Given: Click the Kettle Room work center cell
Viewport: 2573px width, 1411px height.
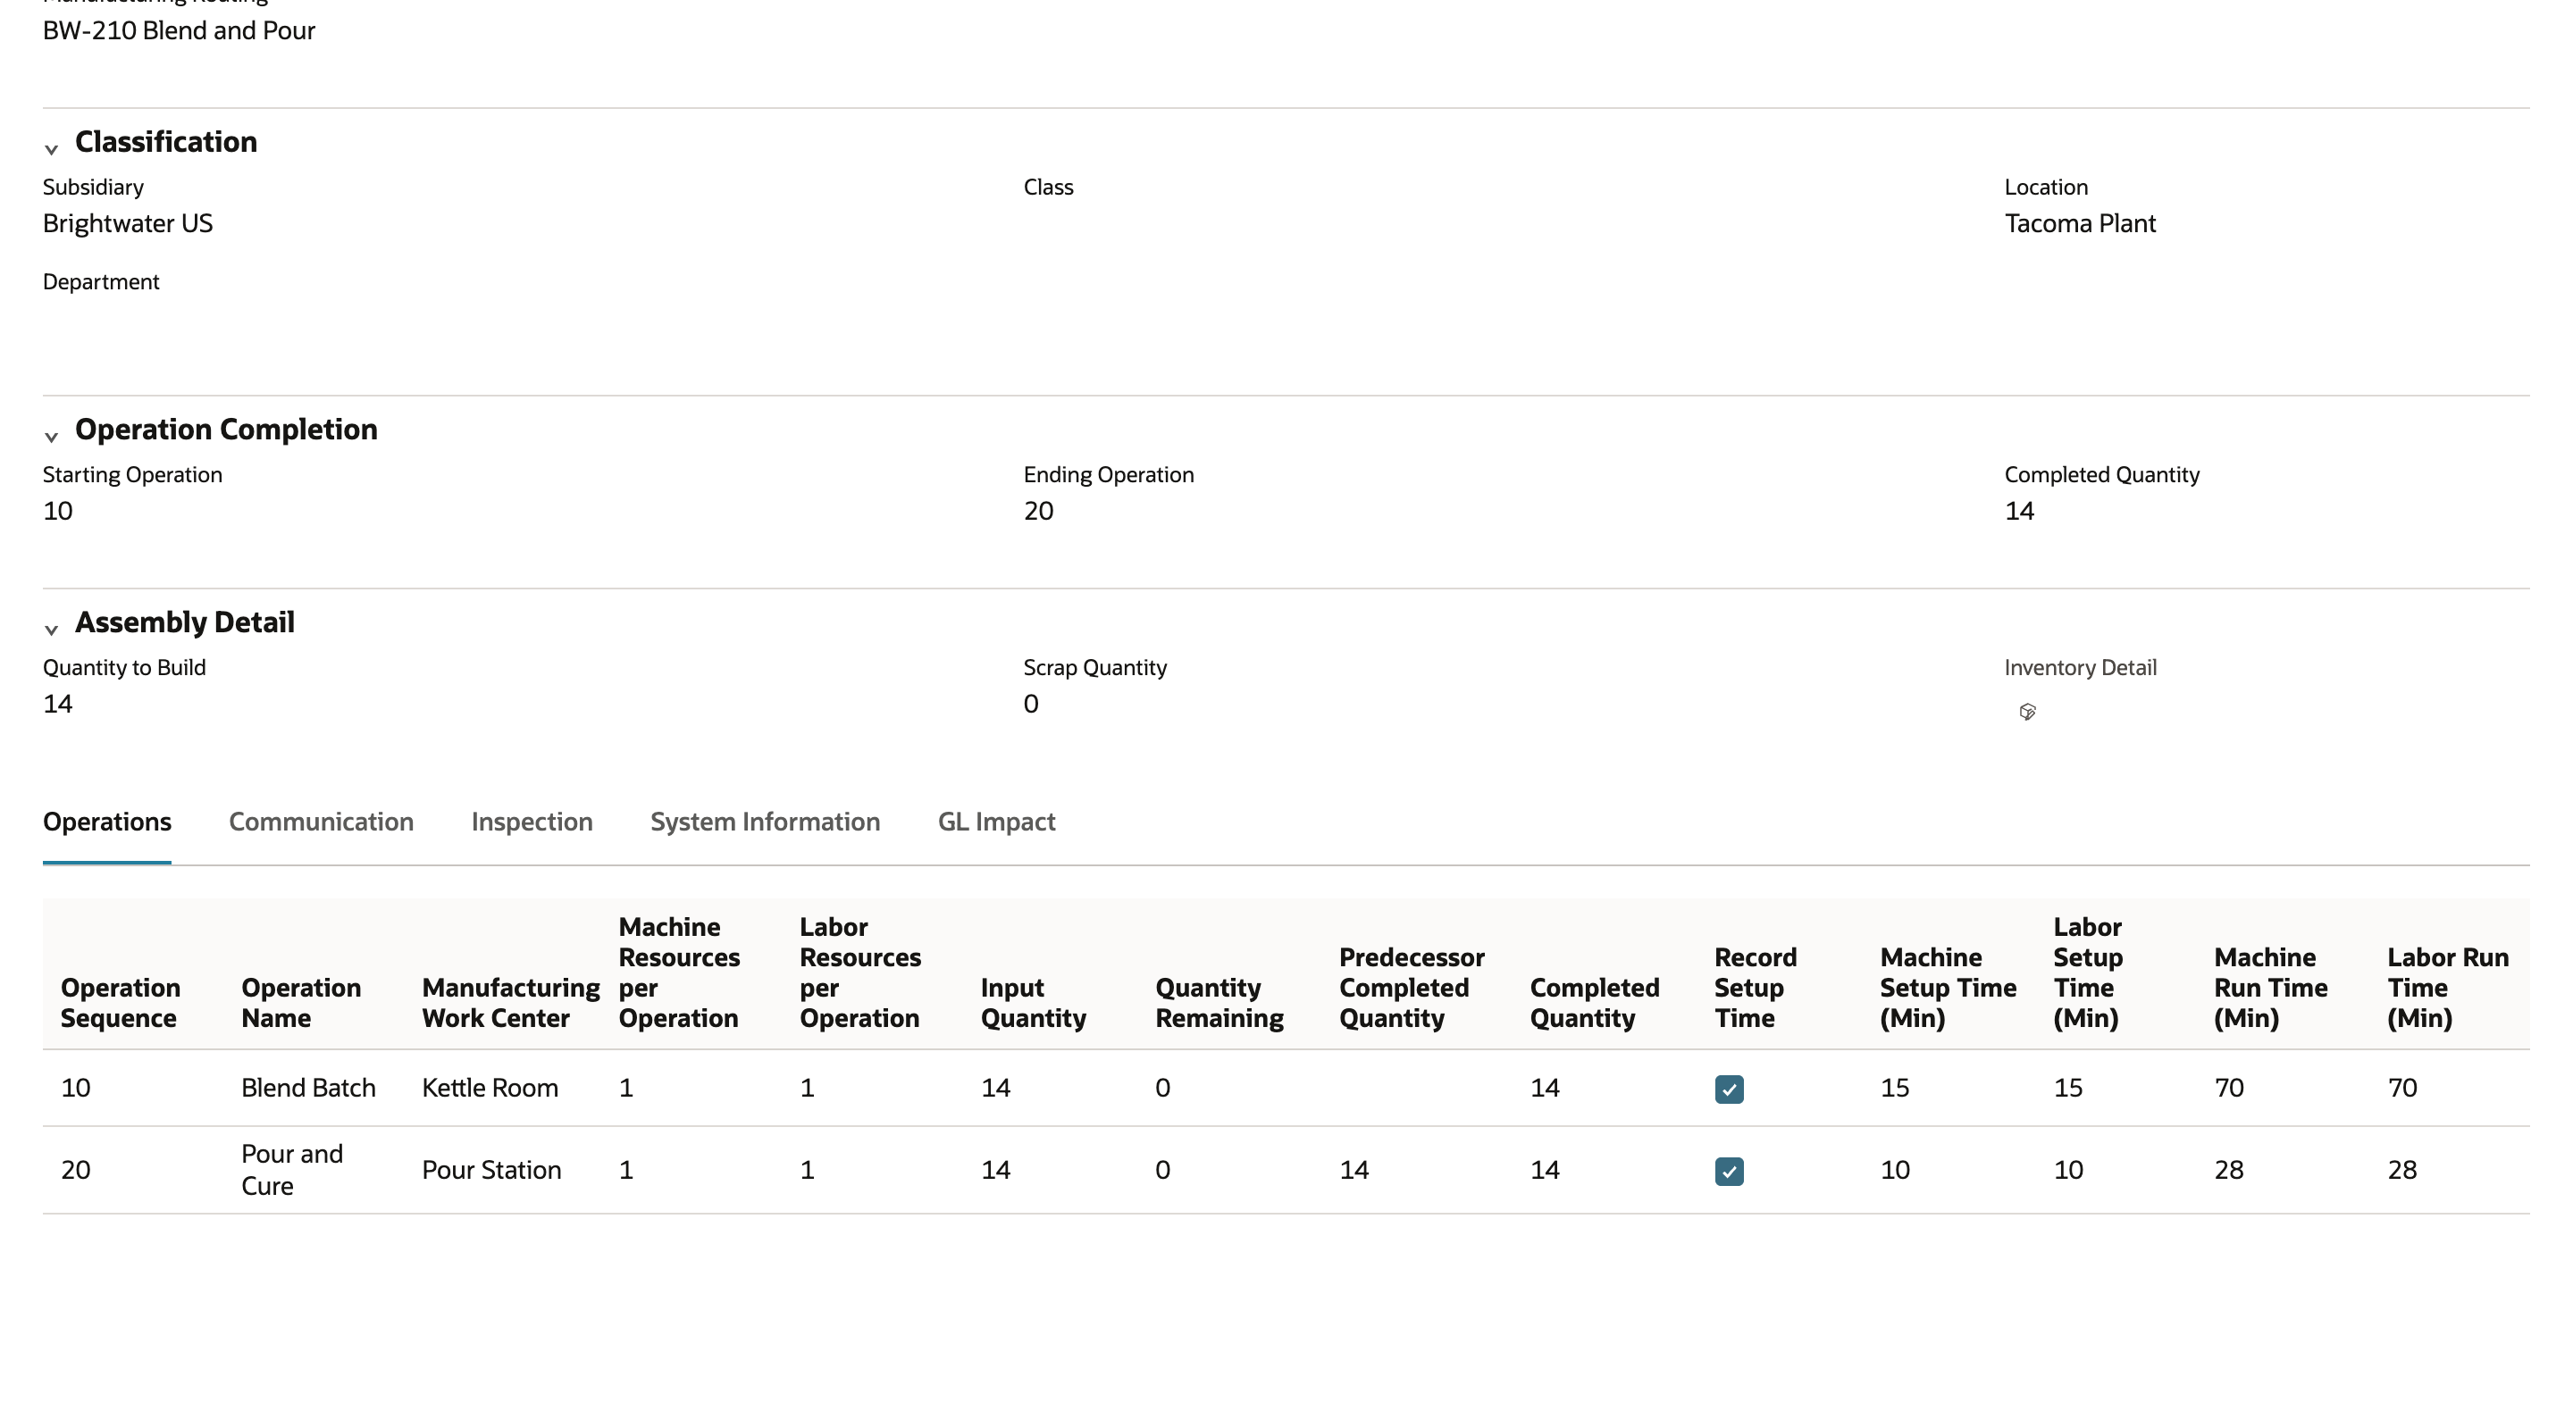Looking at the screenshot, I should (x=490, y=1088).
